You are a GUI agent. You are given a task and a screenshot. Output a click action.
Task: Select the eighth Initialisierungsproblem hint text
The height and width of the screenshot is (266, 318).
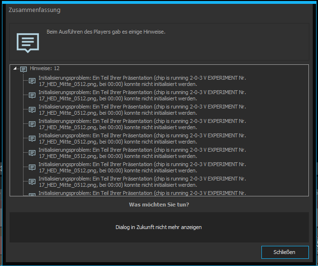[142, 182]
